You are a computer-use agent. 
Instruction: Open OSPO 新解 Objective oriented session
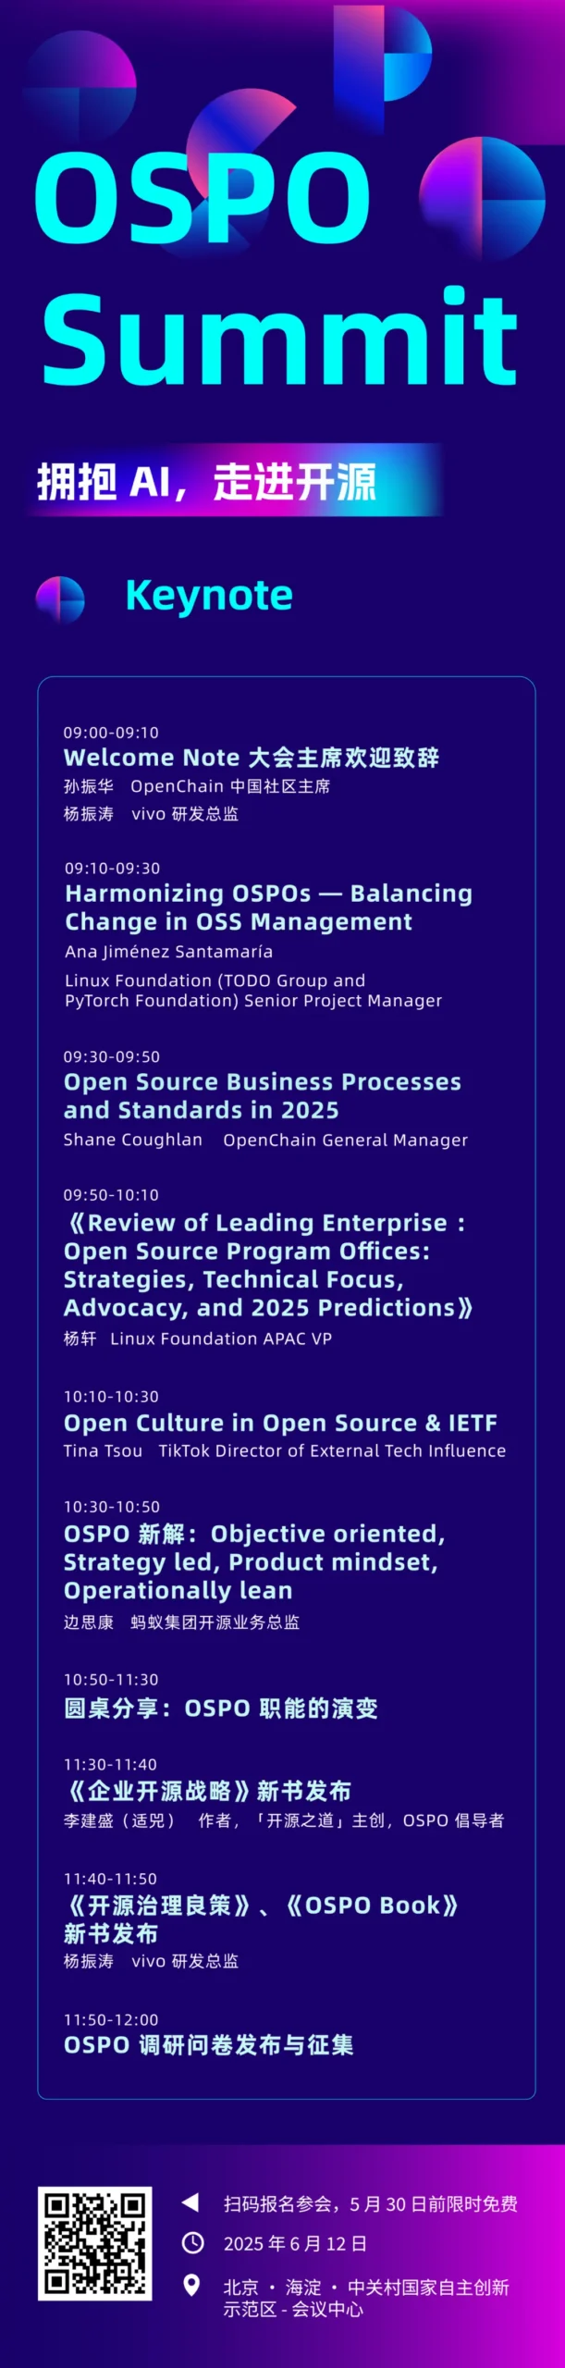click(x=254, y=1561)
